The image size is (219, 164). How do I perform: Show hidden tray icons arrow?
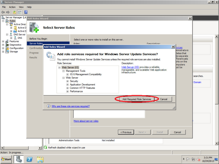tap(184, 159)
